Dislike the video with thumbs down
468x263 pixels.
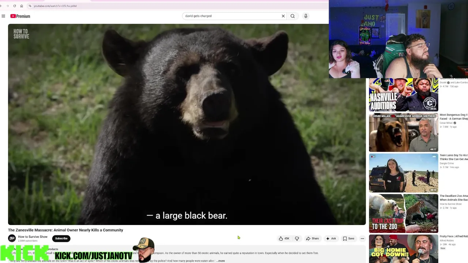pyautogui.click(x=297, y=239)
